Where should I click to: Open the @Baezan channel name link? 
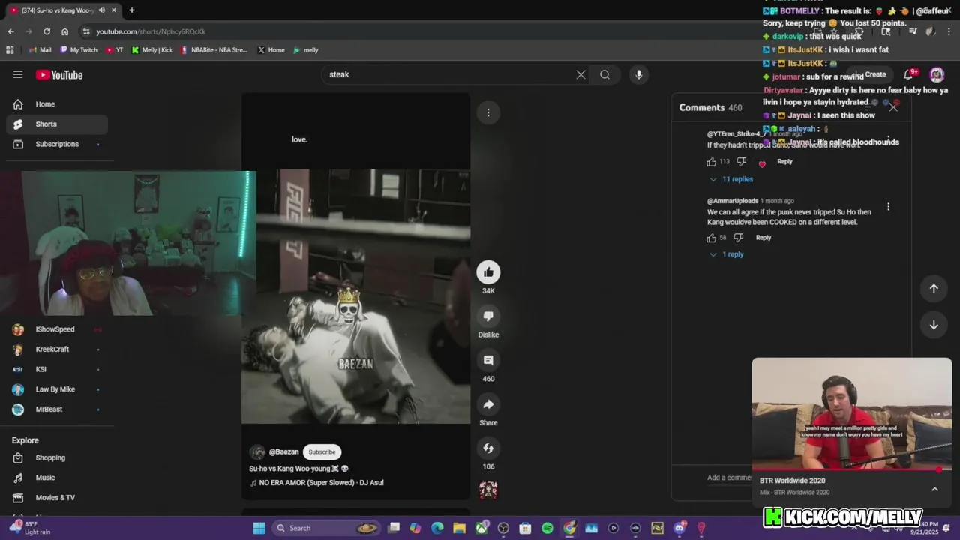[283, 451]
